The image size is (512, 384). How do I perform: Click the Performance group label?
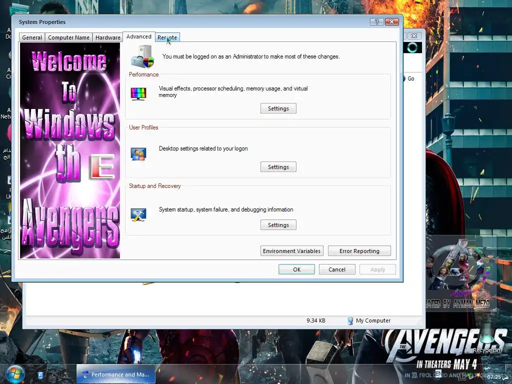(x=143, y=74)
